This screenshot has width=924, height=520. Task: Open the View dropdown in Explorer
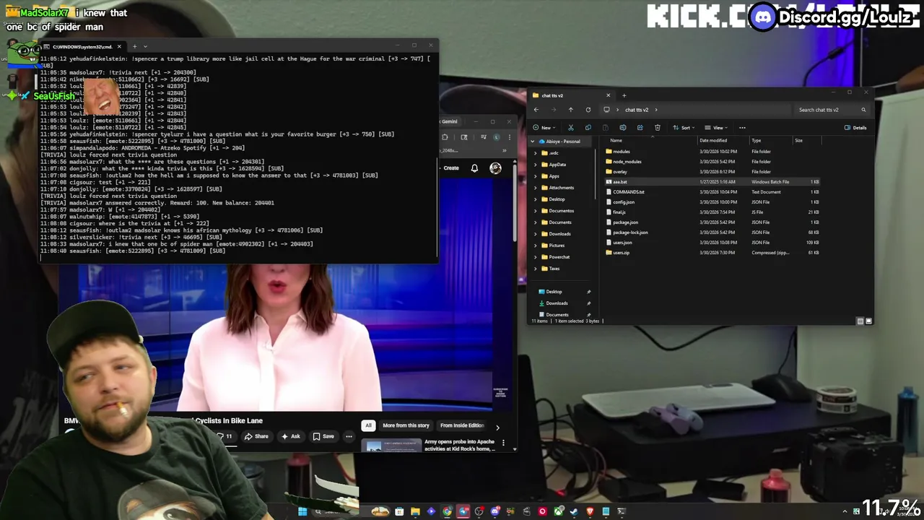(x=716, y=128)
